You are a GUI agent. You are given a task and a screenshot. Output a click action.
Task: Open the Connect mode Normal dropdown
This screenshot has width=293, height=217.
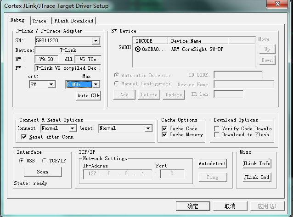pos(72,128)
